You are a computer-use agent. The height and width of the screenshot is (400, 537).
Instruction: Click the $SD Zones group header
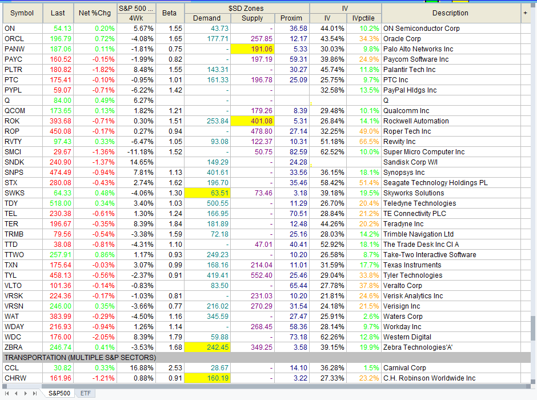tap(247, 9)
